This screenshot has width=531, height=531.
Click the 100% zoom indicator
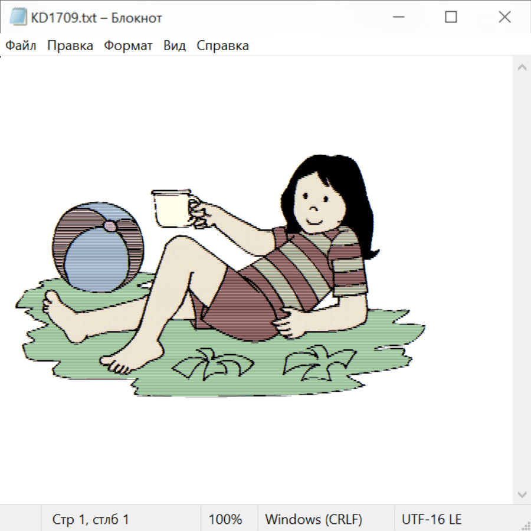click(225, 520)
